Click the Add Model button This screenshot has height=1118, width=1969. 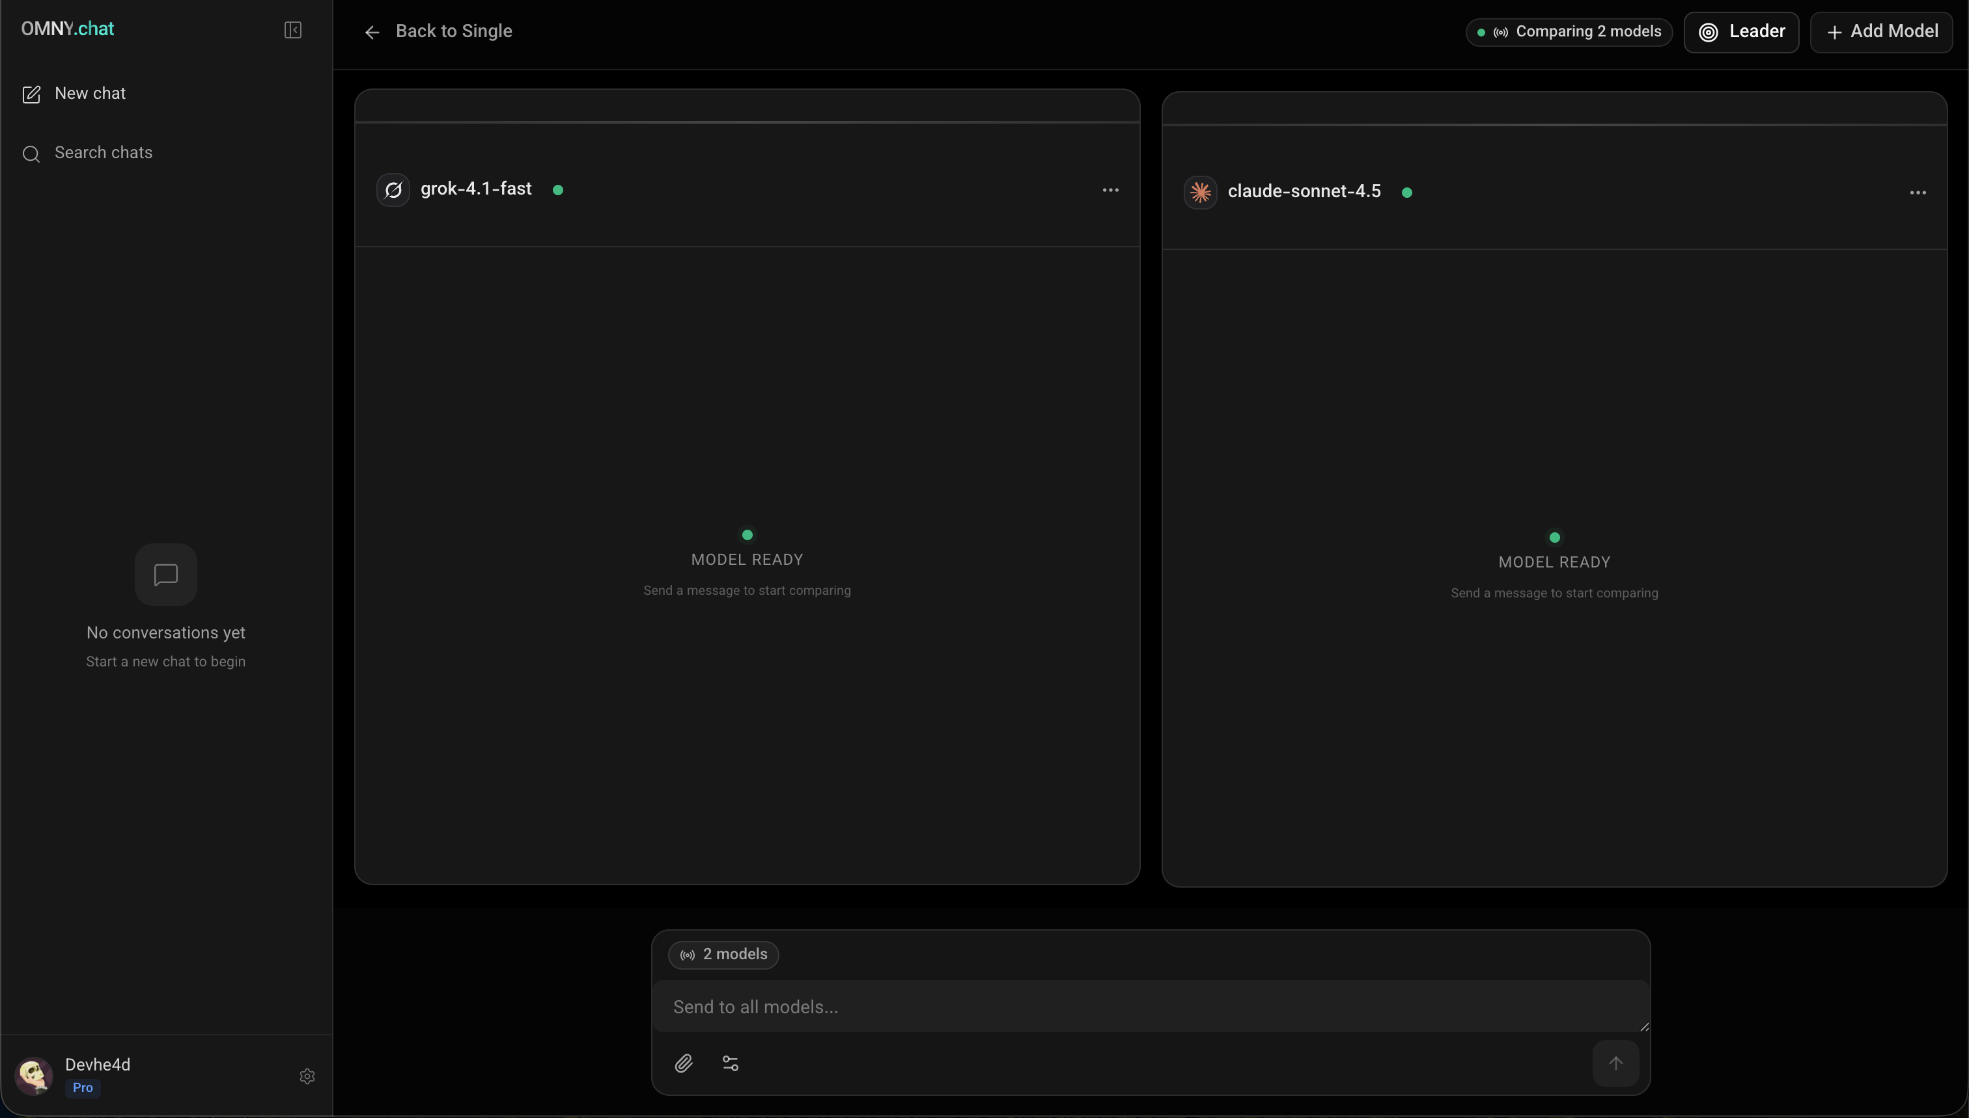tap(1882, 31)
